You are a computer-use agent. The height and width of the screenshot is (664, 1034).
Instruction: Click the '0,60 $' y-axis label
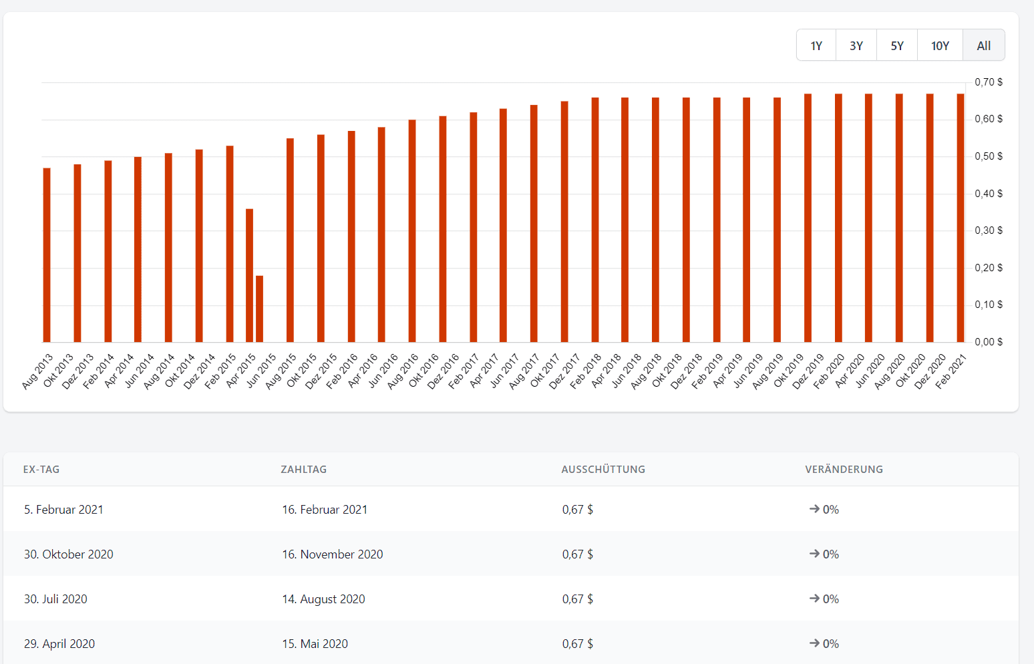989,119
